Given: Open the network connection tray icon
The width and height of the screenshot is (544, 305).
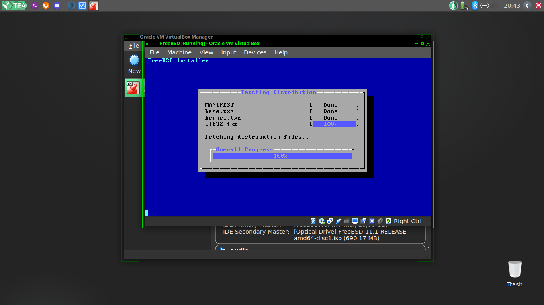Looking at the screenshot, I should [x=485, y=6].
